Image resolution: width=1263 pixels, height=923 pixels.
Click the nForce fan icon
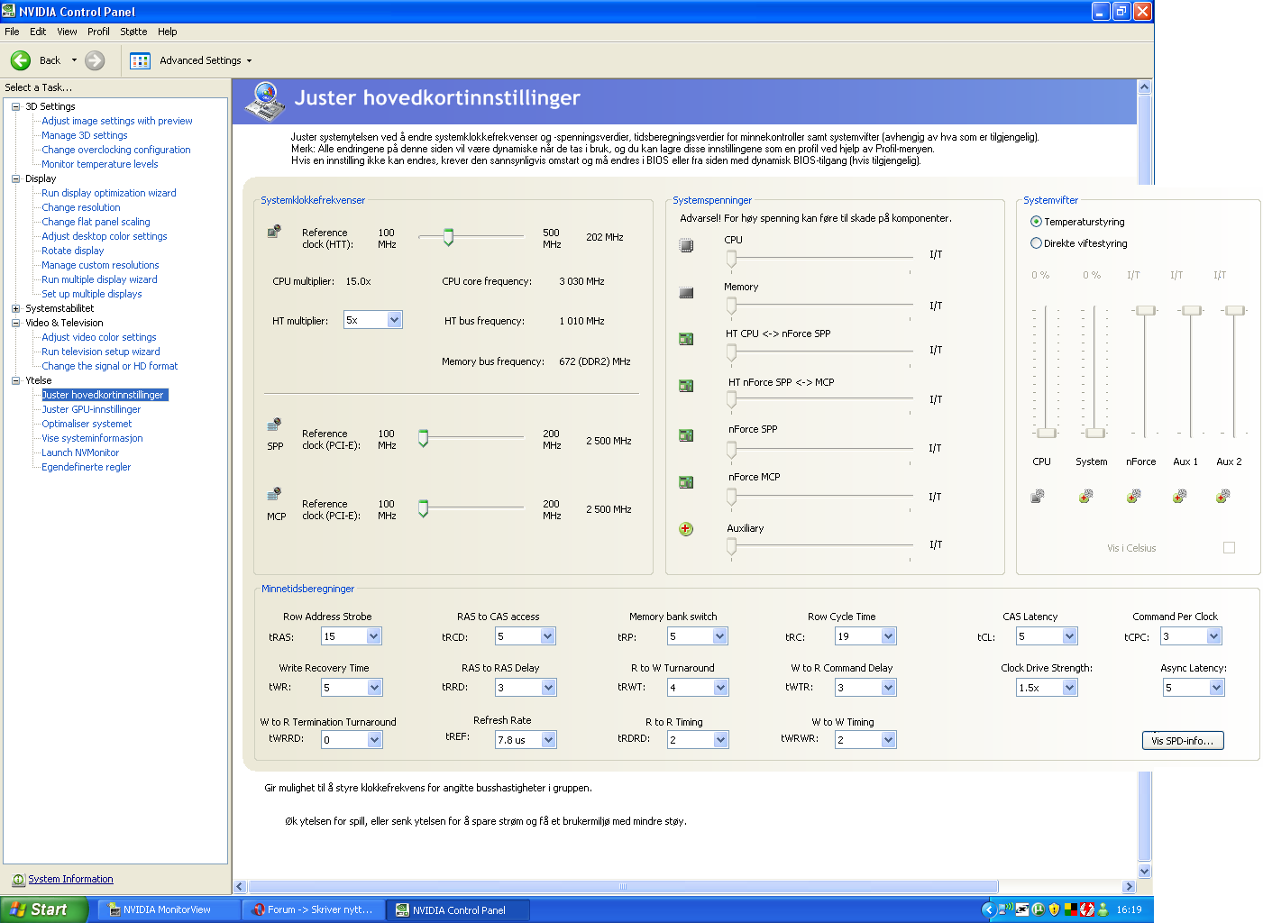[1134, 496]
